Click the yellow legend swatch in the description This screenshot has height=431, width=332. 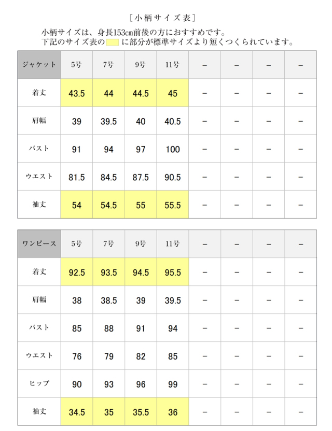113,42
